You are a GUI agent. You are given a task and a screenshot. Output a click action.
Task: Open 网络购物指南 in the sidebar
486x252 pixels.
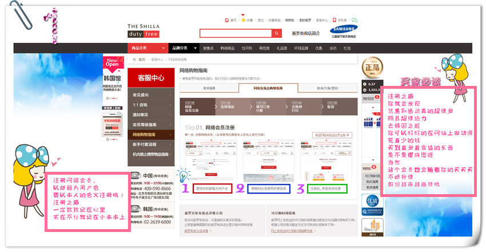[151, 135]
